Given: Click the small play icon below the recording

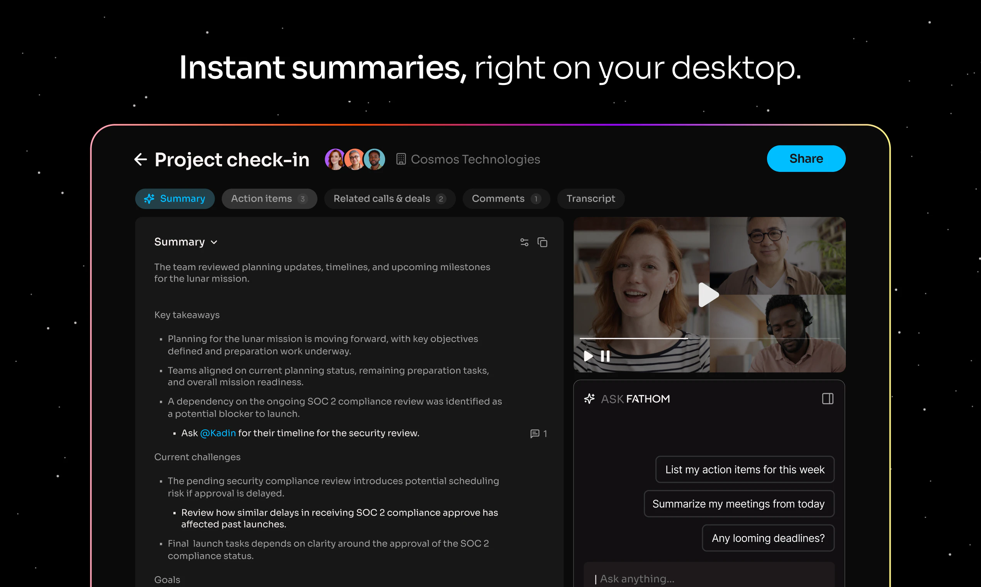Looking at the screenshot, I should (588, 356).
